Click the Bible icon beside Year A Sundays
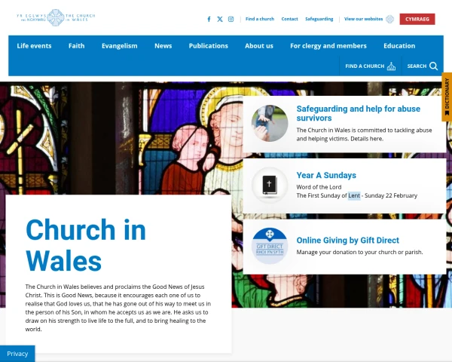The image size is (452, 362). 269,185
